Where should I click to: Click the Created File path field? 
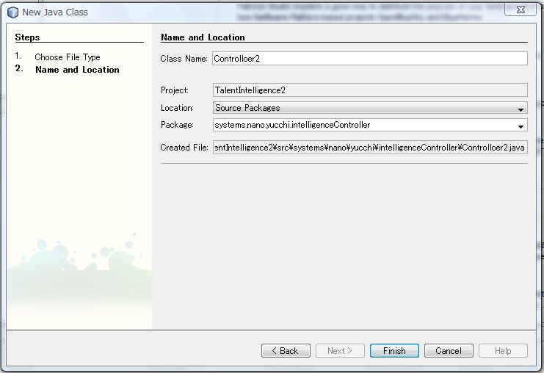(x=369, y=148)
